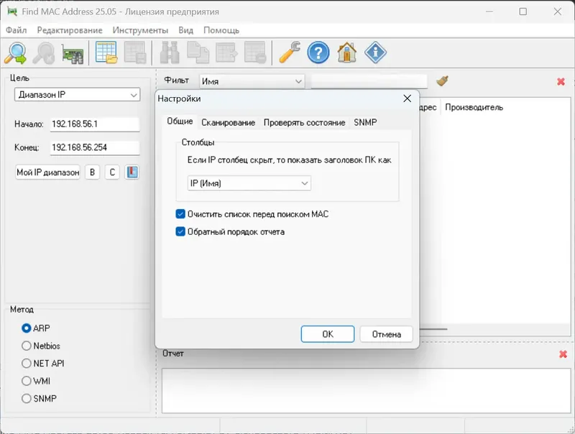575x434 pixels.
Task: Click the filter text input field
Action: [x=369, y=81]
